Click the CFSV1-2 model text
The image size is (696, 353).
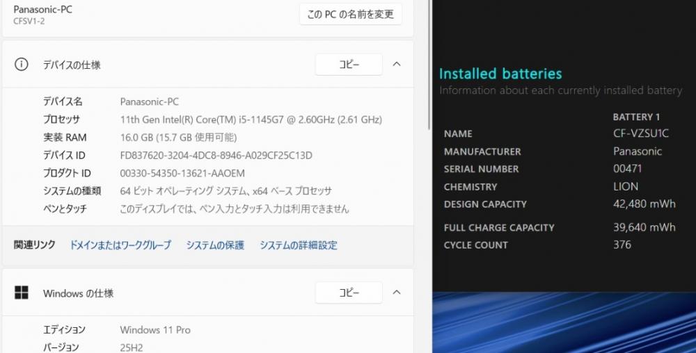click(x=29, y=22)
